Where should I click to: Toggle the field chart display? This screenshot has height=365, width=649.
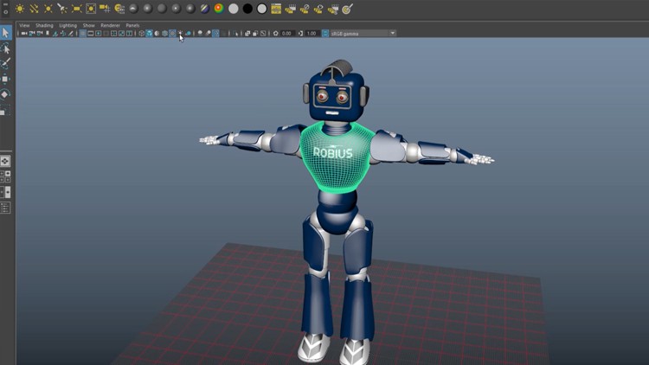(x=113, y=33)
